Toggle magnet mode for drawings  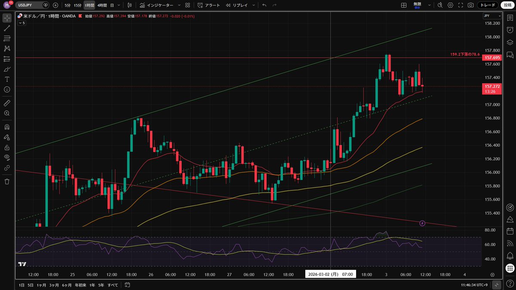click(x=7, y=127)
